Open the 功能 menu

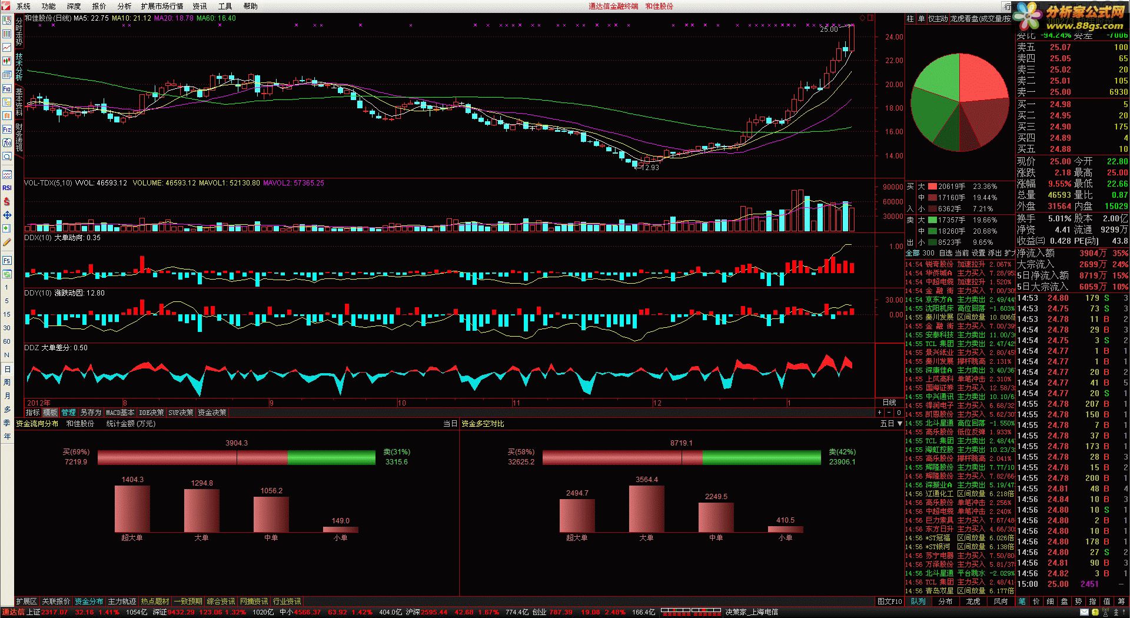pos(49,6)
